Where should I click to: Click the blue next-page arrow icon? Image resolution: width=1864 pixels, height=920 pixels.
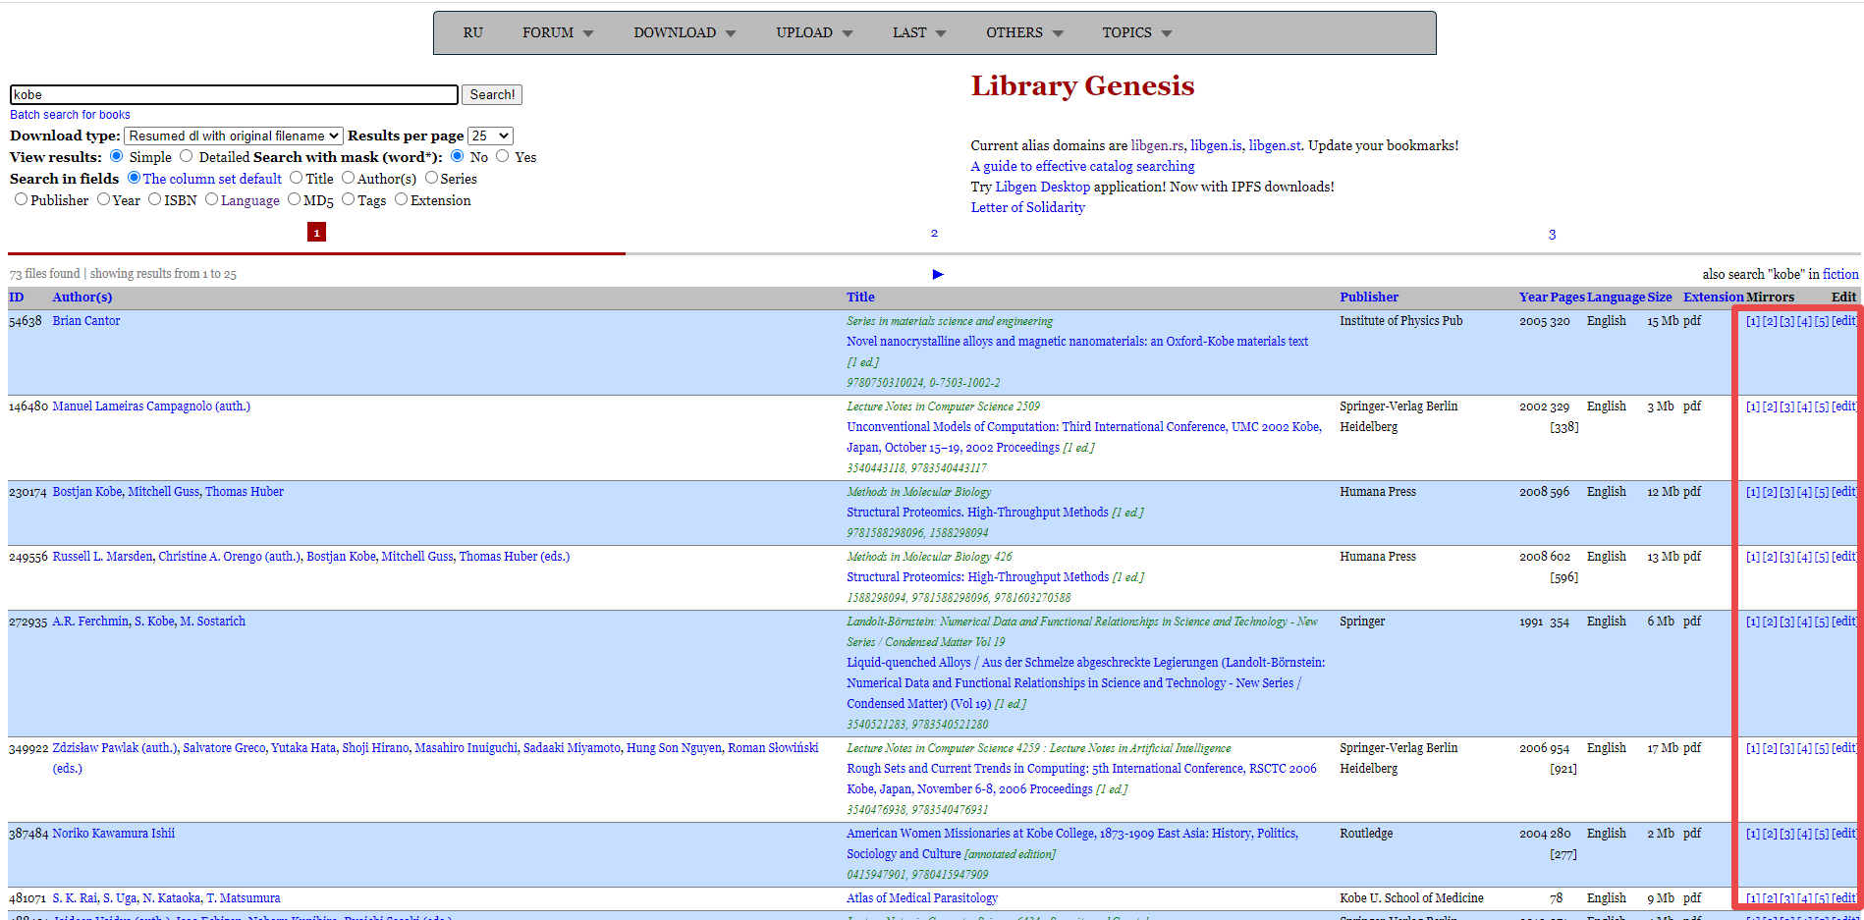pos(938,274)
